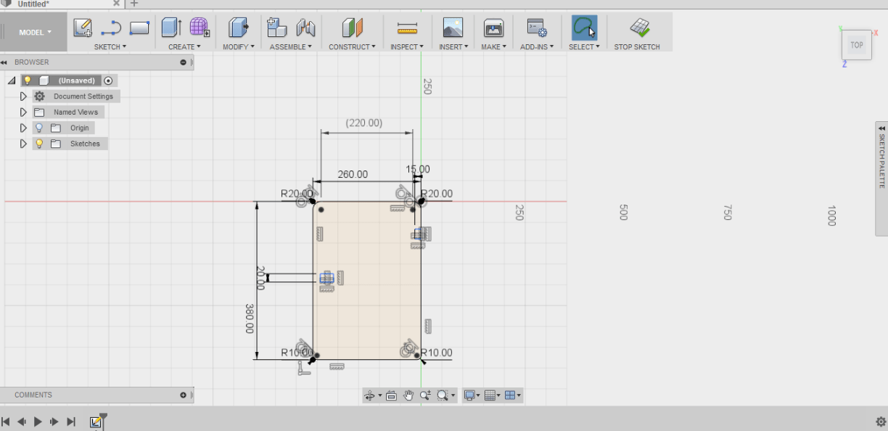Activate the Pan hand tool
This screenshot has width=888, height=431.
(x=408, y=395)
